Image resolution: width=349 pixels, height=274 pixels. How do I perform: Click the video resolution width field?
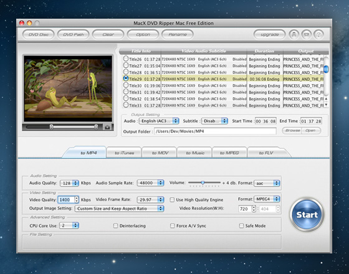point(245,209)
